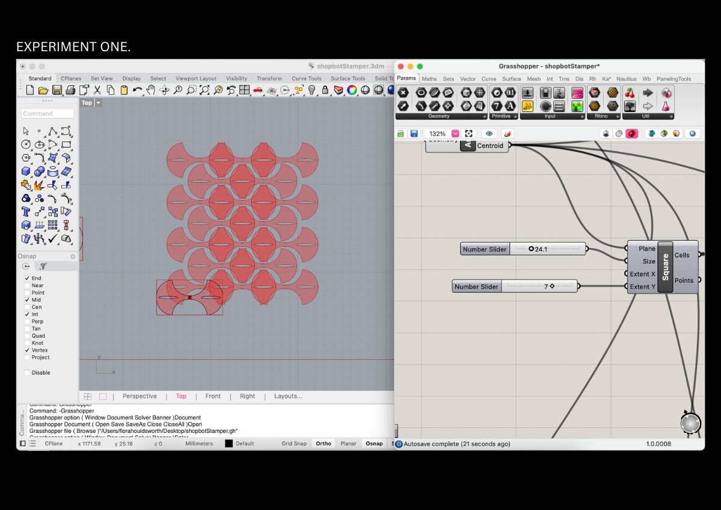The image size is (721, 510).
Task: Switch to the Curve Tools tab
Action: click(x=306, y=78)
